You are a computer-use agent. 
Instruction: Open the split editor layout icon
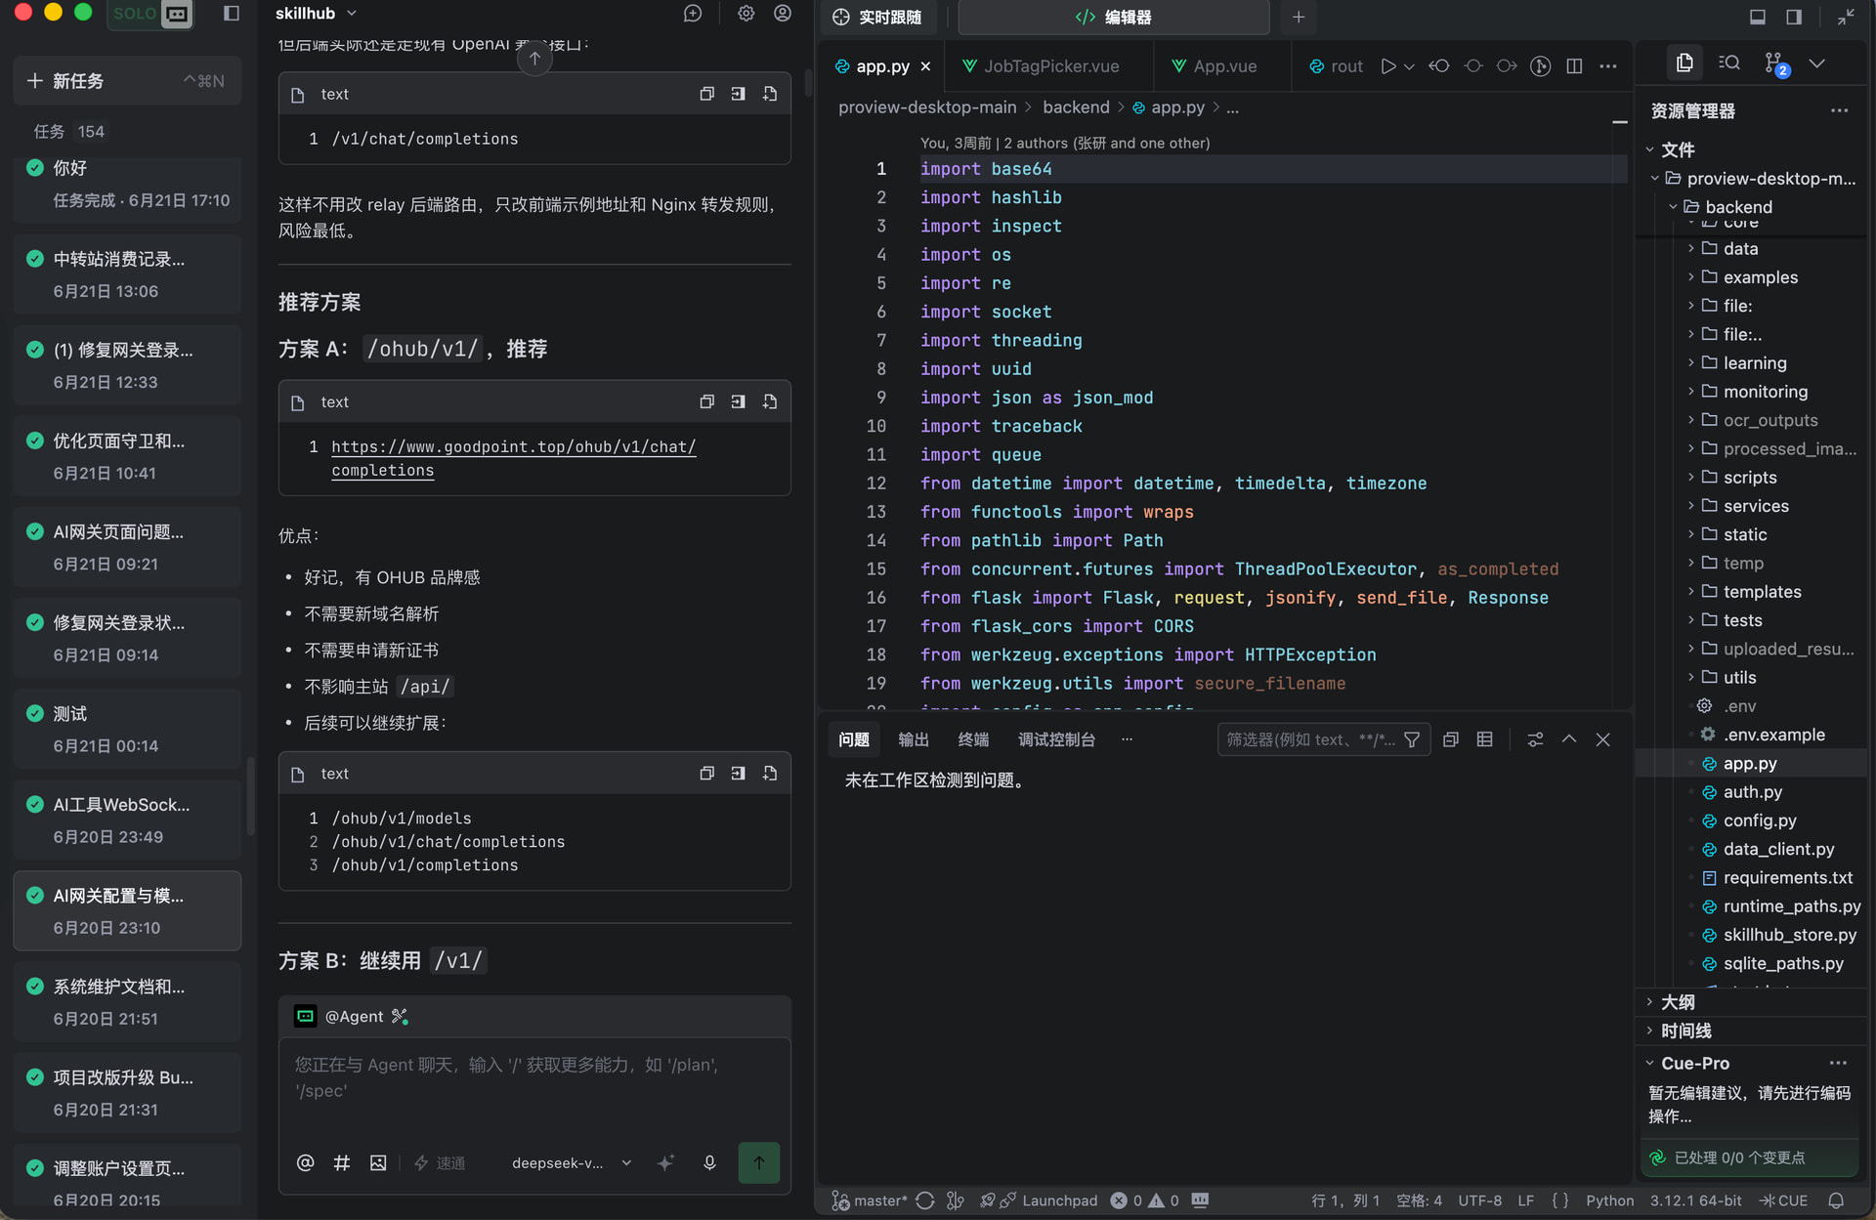click(1574, 66)
